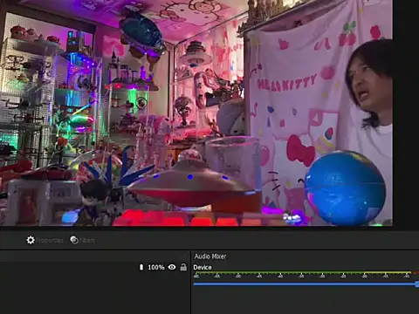
Task: Click the webcam preview canvas
Action: coord(196,113)
